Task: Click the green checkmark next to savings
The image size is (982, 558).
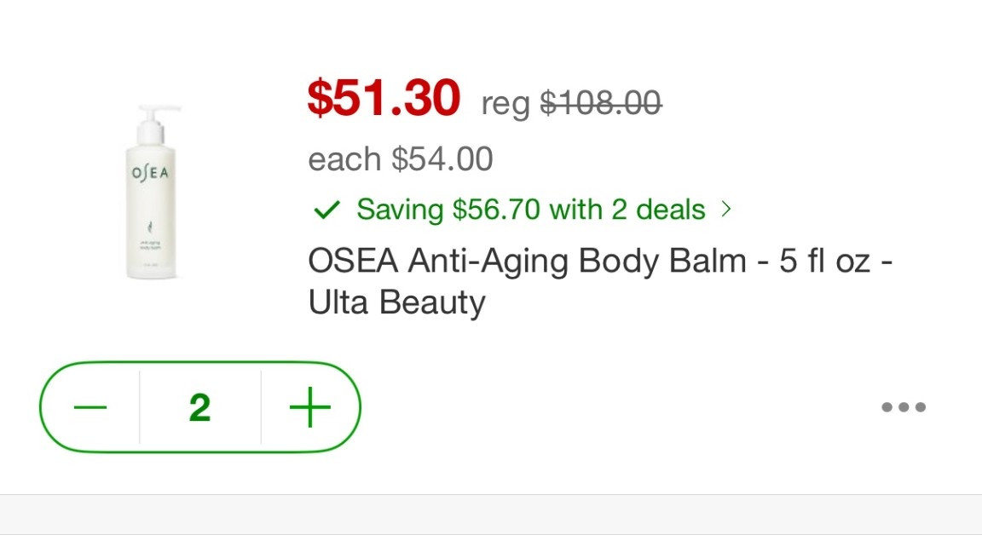Action: 327,210
